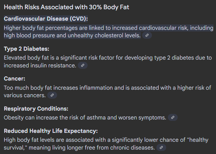Open the source link after 'chronic diseases'
This screenshot has height=154, width=216.
pyautogui.click(x=161, y=147)
